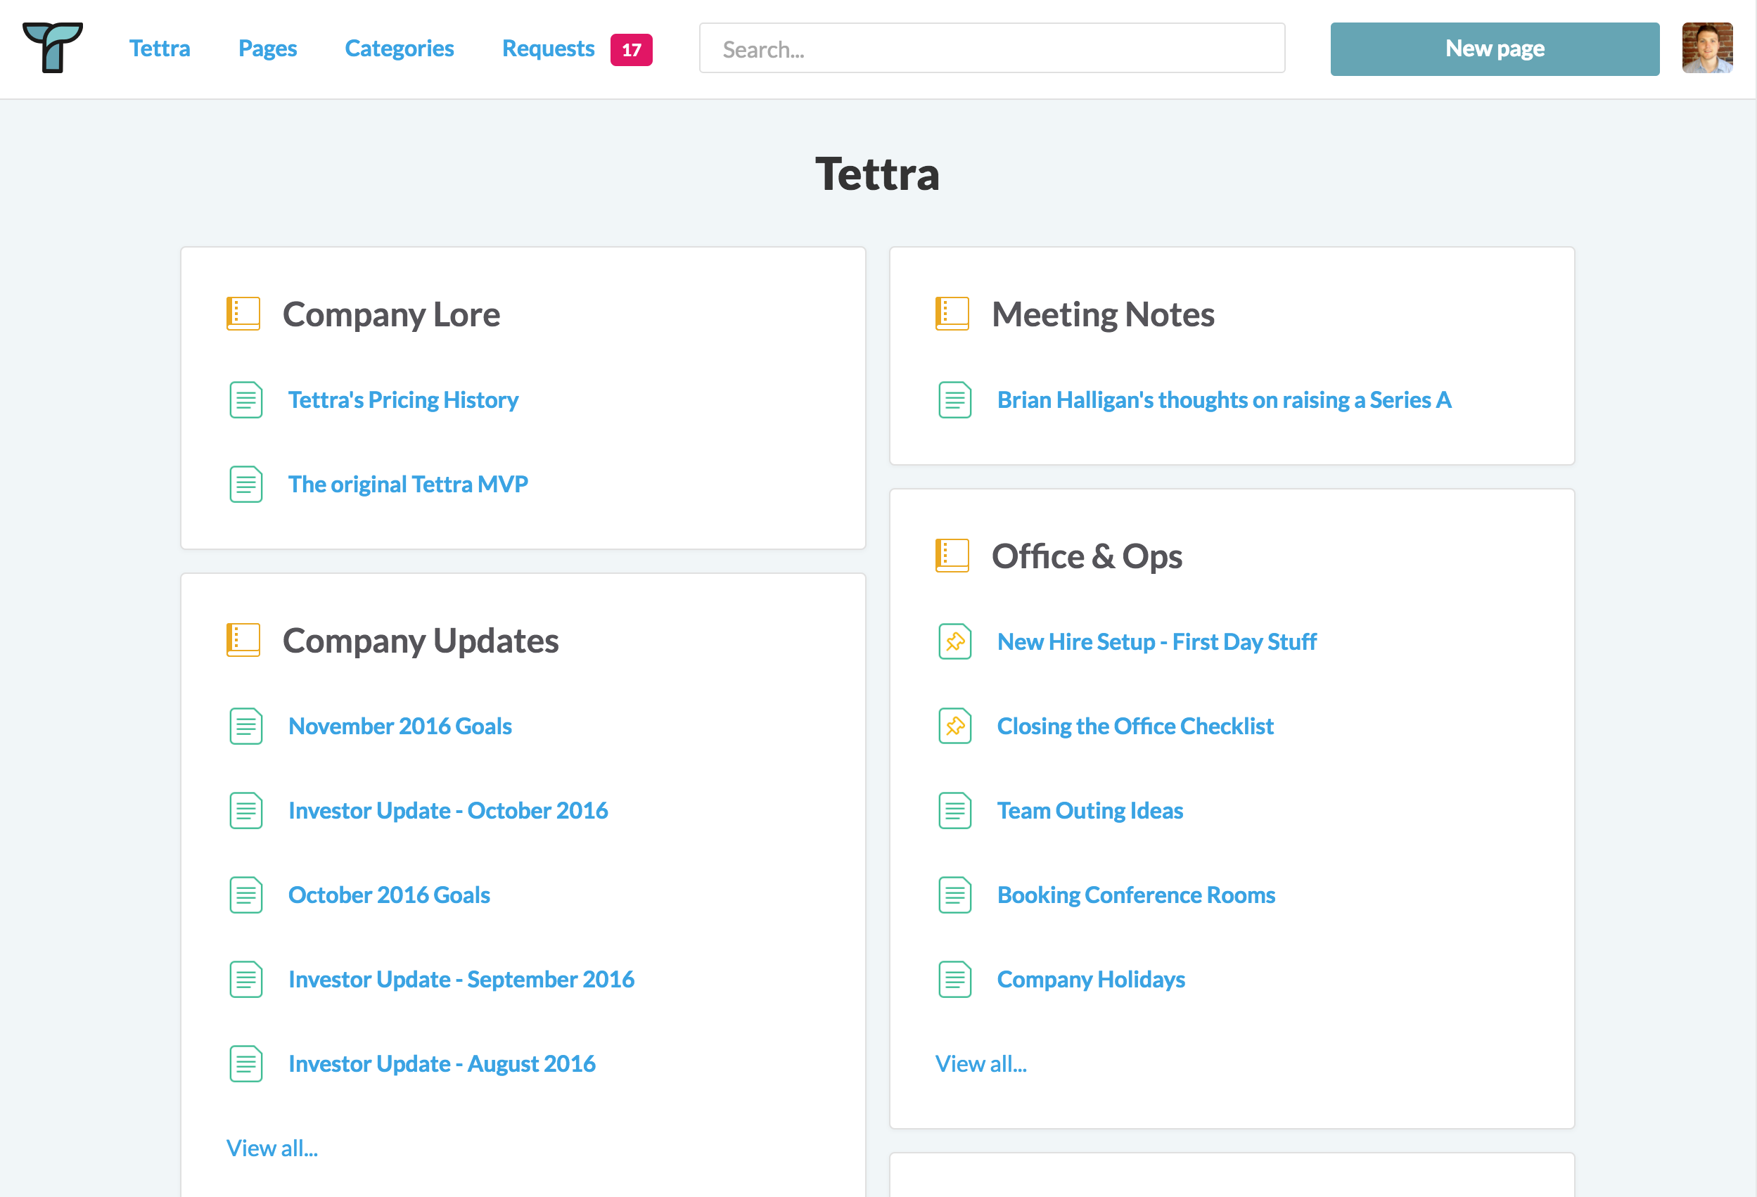Click the pin icon beside Closing the Office Checklist
Screen dimensions: 1757x1197
pos(955,726)
